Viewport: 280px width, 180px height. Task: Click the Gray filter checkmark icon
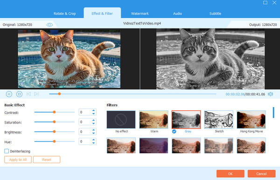[174, 131]
